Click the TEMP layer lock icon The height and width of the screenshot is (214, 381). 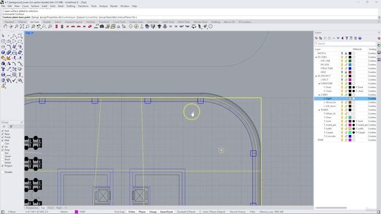tap(346, 140)
